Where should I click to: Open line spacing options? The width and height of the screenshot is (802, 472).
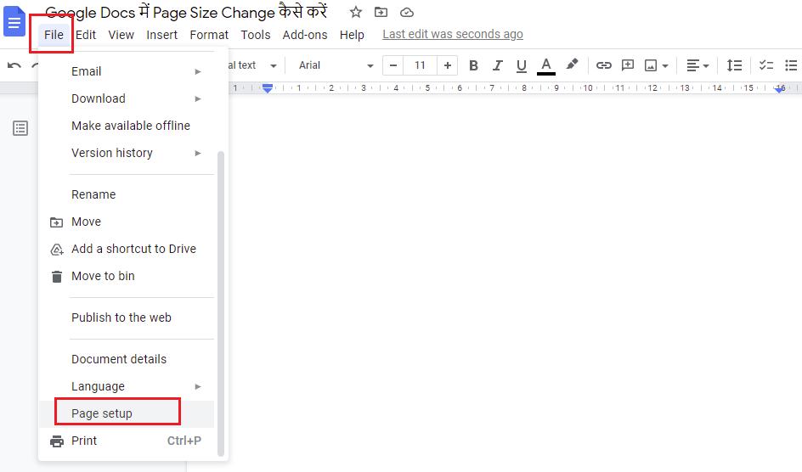(734, 65)
